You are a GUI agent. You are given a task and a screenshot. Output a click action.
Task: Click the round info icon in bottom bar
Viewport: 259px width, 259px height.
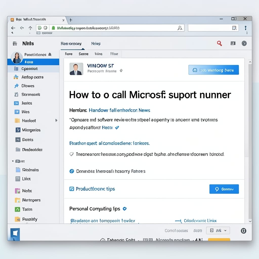(x=244, y=231)
